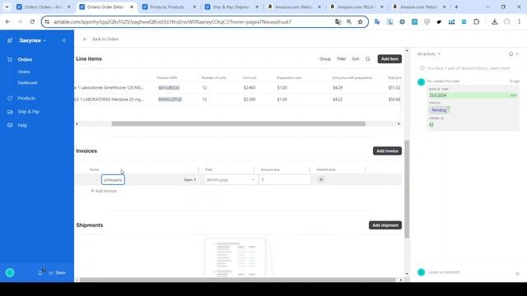Click the shipments document thumbnail
This screenshot has height=296, width=527.
(x=235, y=257)
